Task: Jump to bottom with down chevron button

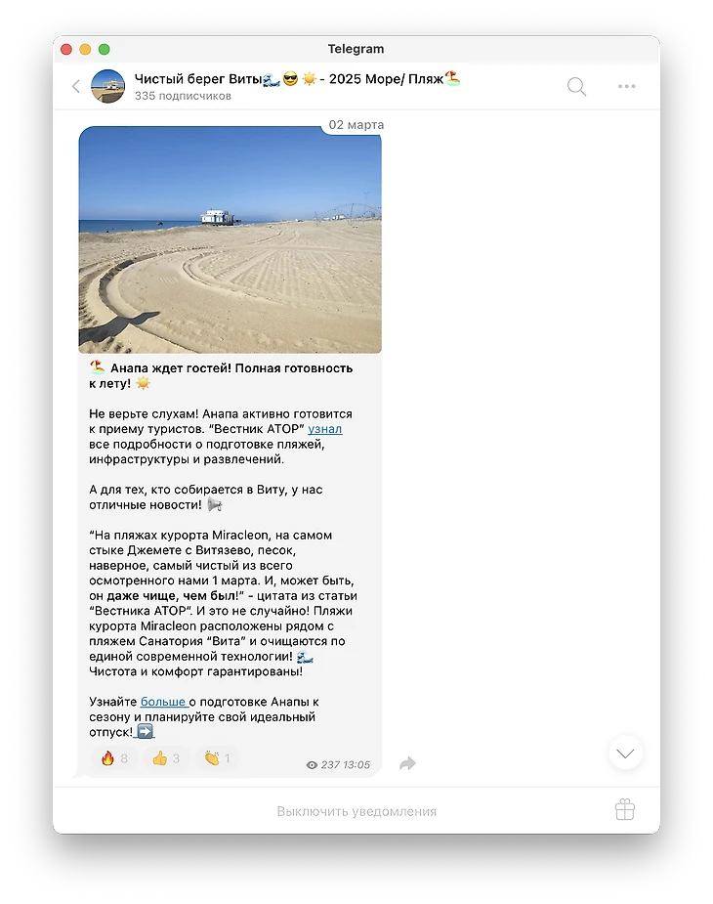Action: (x=625, y=753)
